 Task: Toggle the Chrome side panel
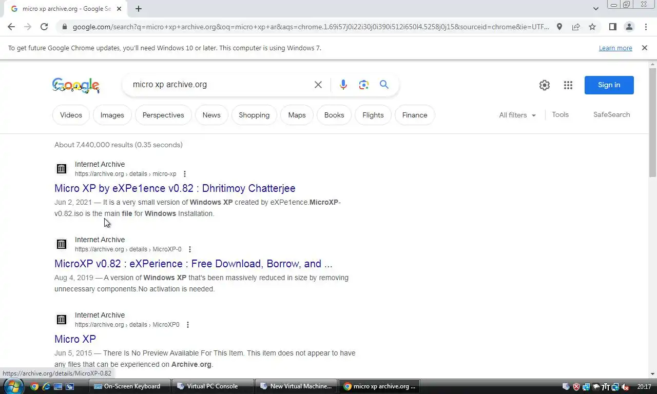612,27
